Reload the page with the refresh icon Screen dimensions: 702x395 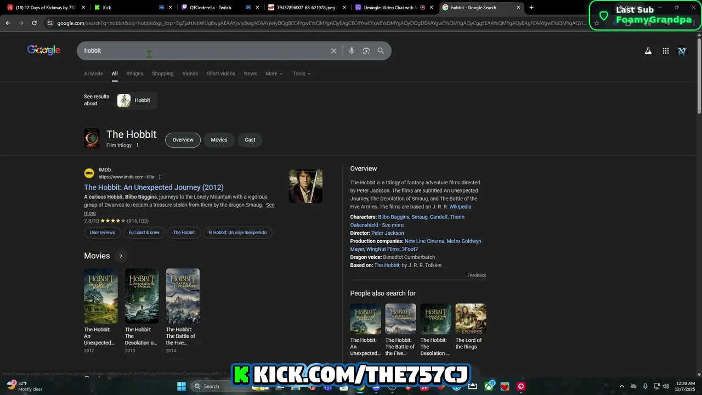pyautogui.click(x=34, y=23)
